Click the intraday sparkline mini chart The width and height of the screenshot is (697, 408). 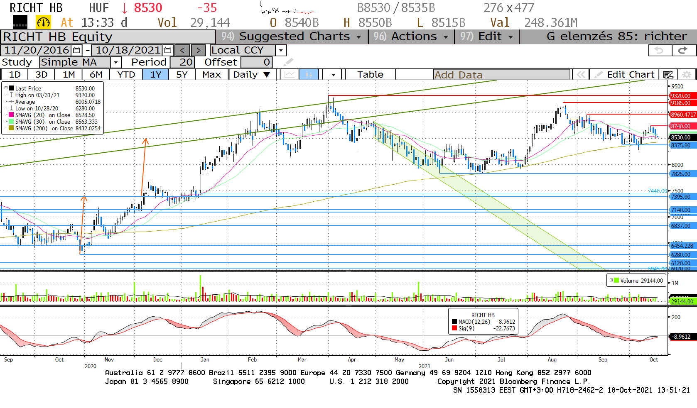(x=287, y=8)
